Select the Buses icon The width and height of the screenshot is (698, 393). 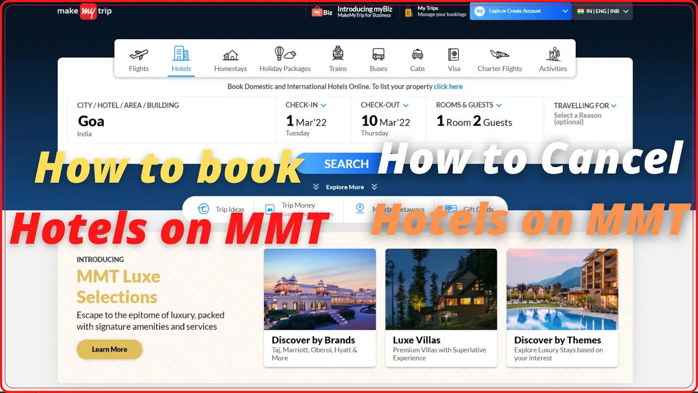[378, 55]
